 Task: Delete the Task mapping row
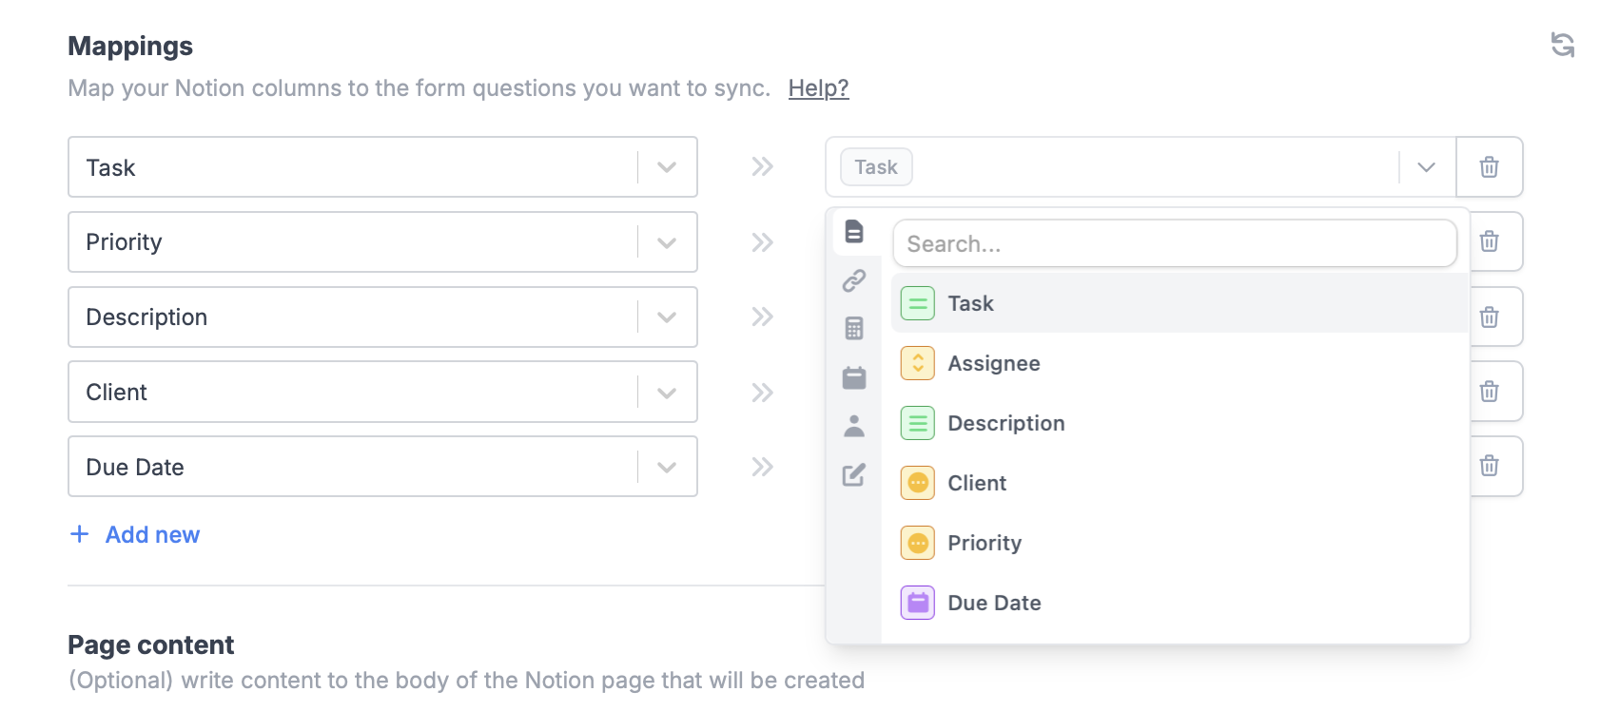[1489, 167]
